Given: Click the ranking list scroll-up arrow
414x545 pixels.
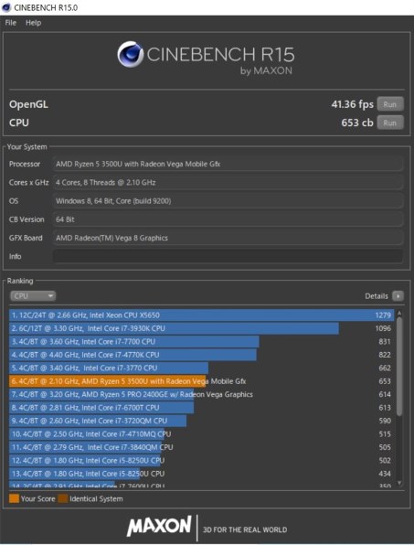Looking at the screenshot, I should (399, 313).
